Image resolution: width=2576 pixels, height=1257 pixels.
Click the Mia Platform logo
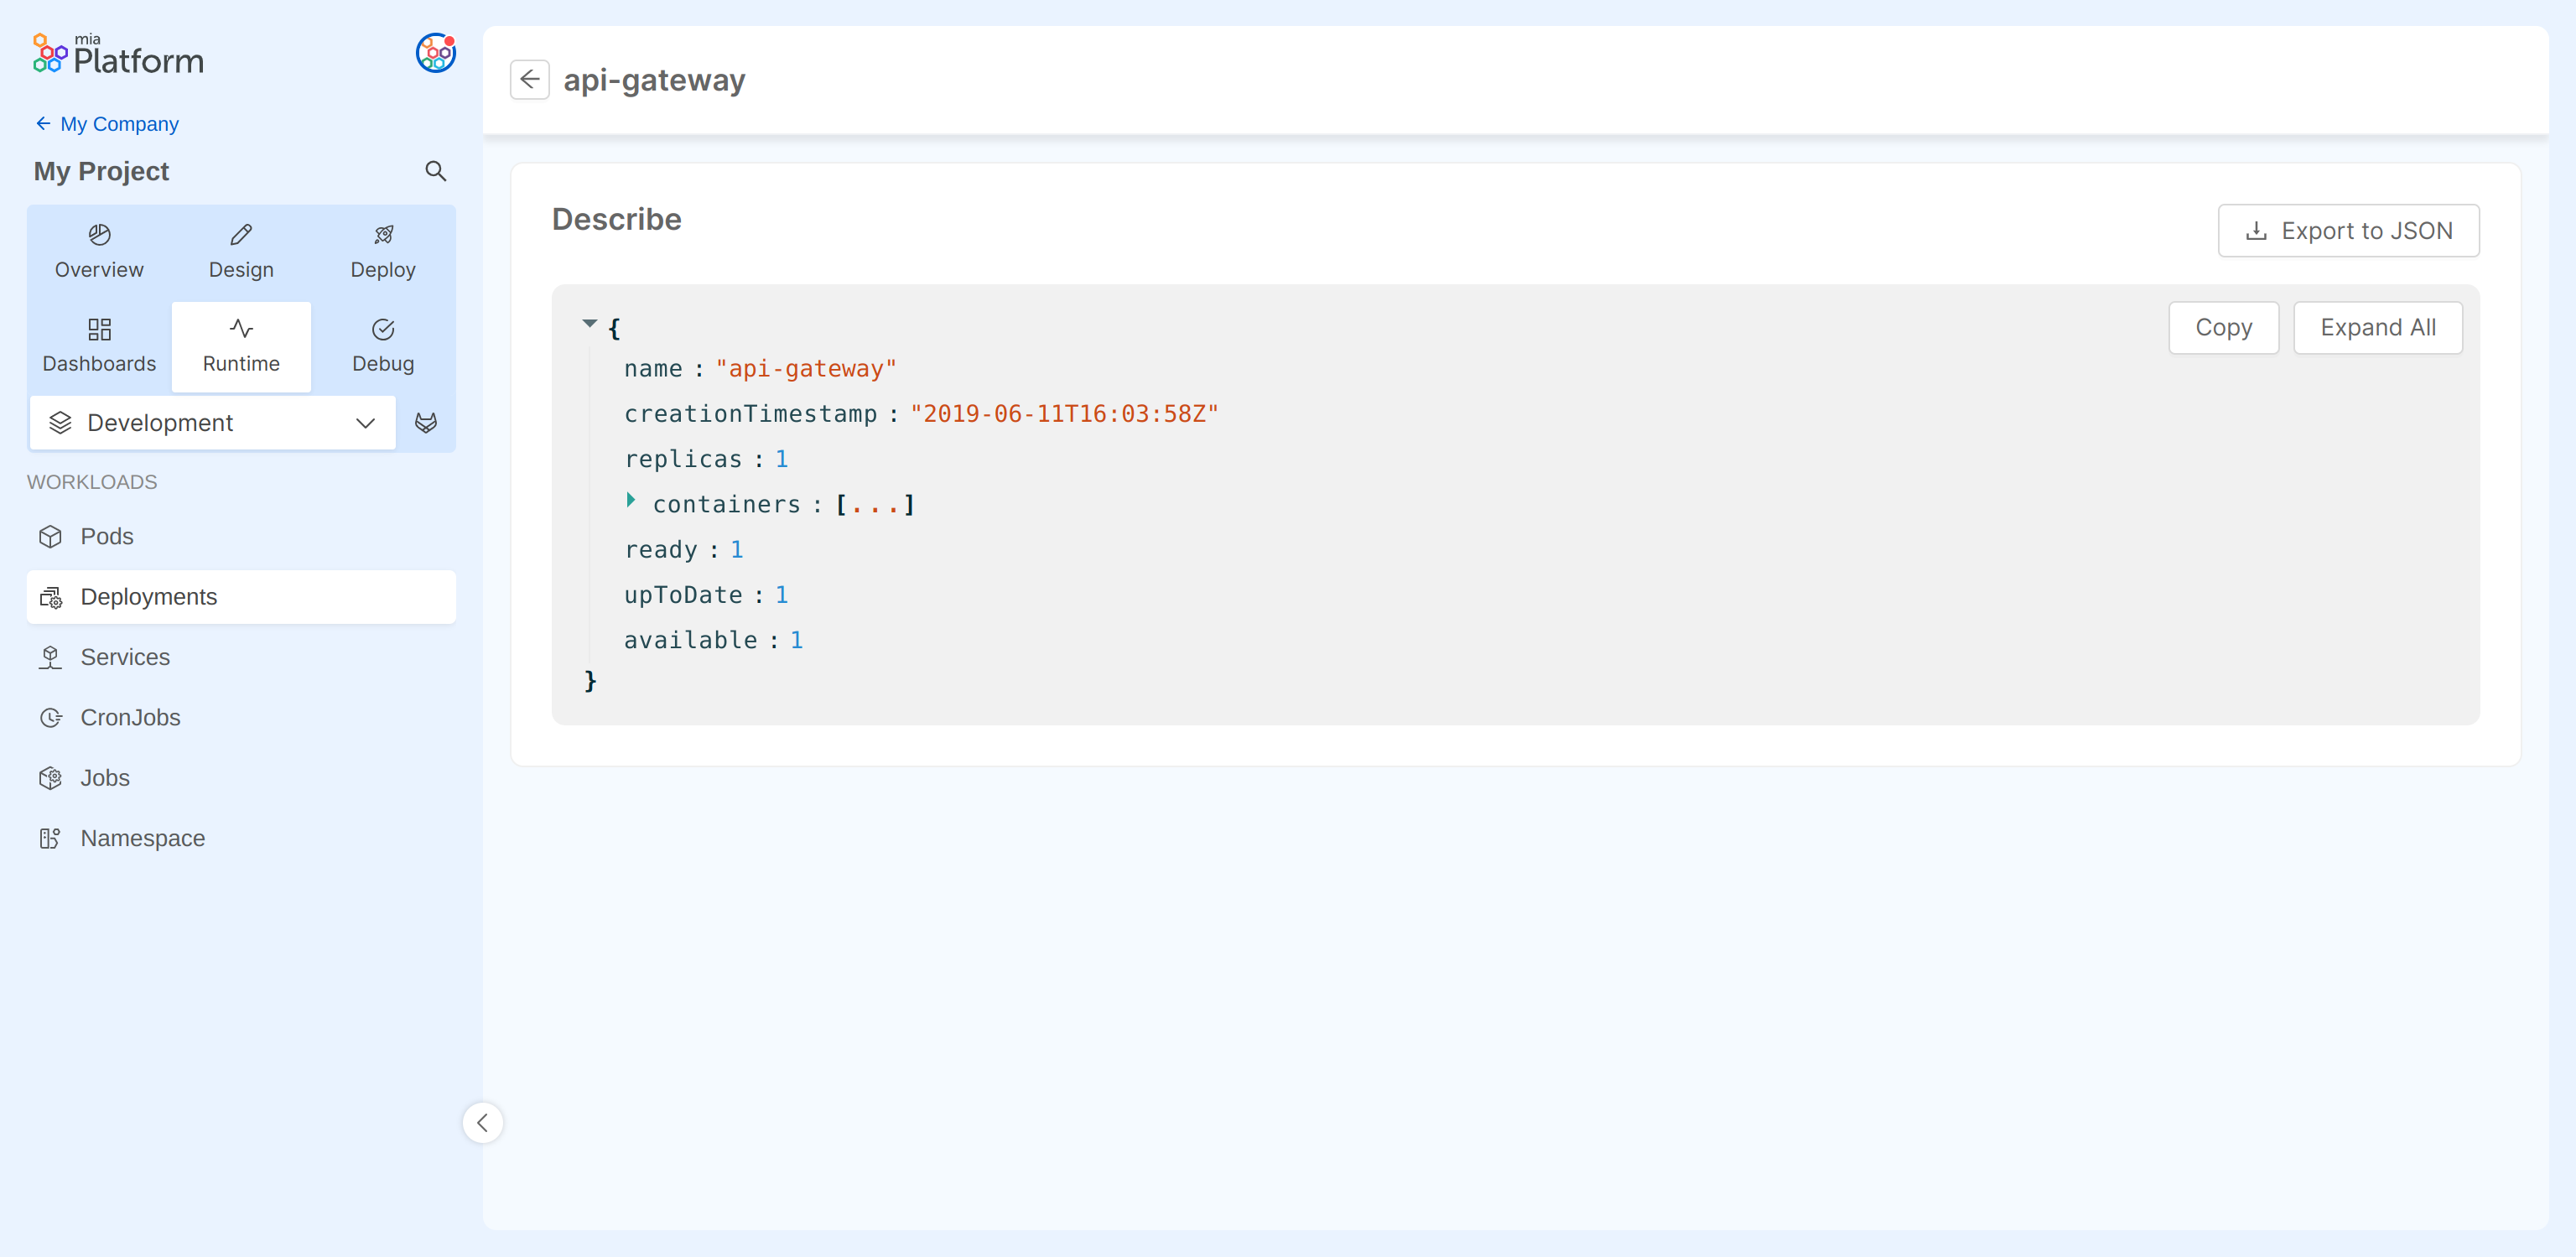pyautogui.click(x=118, y=55)
